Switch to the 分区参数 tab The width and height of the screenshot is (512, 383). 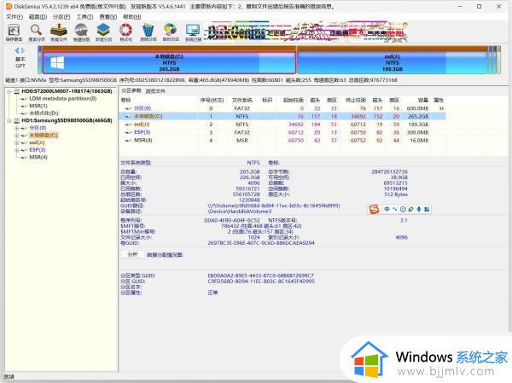(131, 90)
